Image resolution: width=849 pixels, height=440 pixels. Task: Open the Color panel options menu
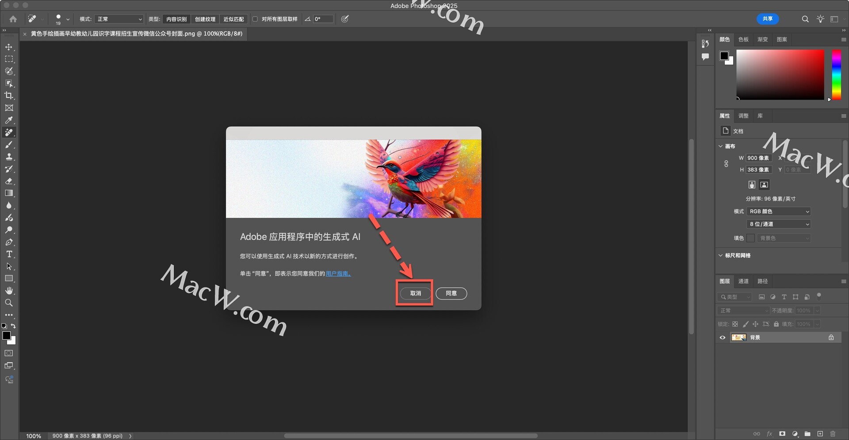pyautogui.click(x=844, y=40)
